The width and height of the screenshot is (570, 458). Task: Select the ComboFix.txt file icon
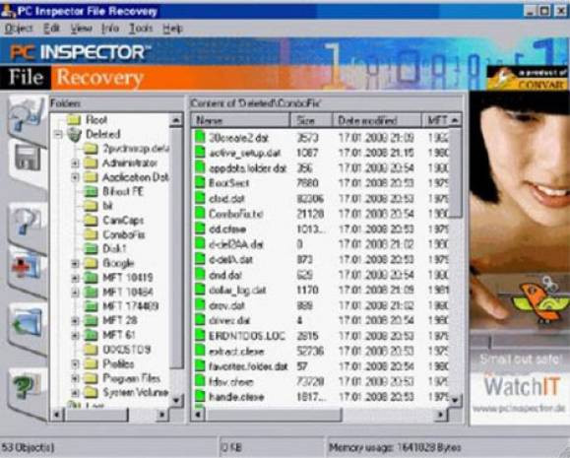click(200, 214)
